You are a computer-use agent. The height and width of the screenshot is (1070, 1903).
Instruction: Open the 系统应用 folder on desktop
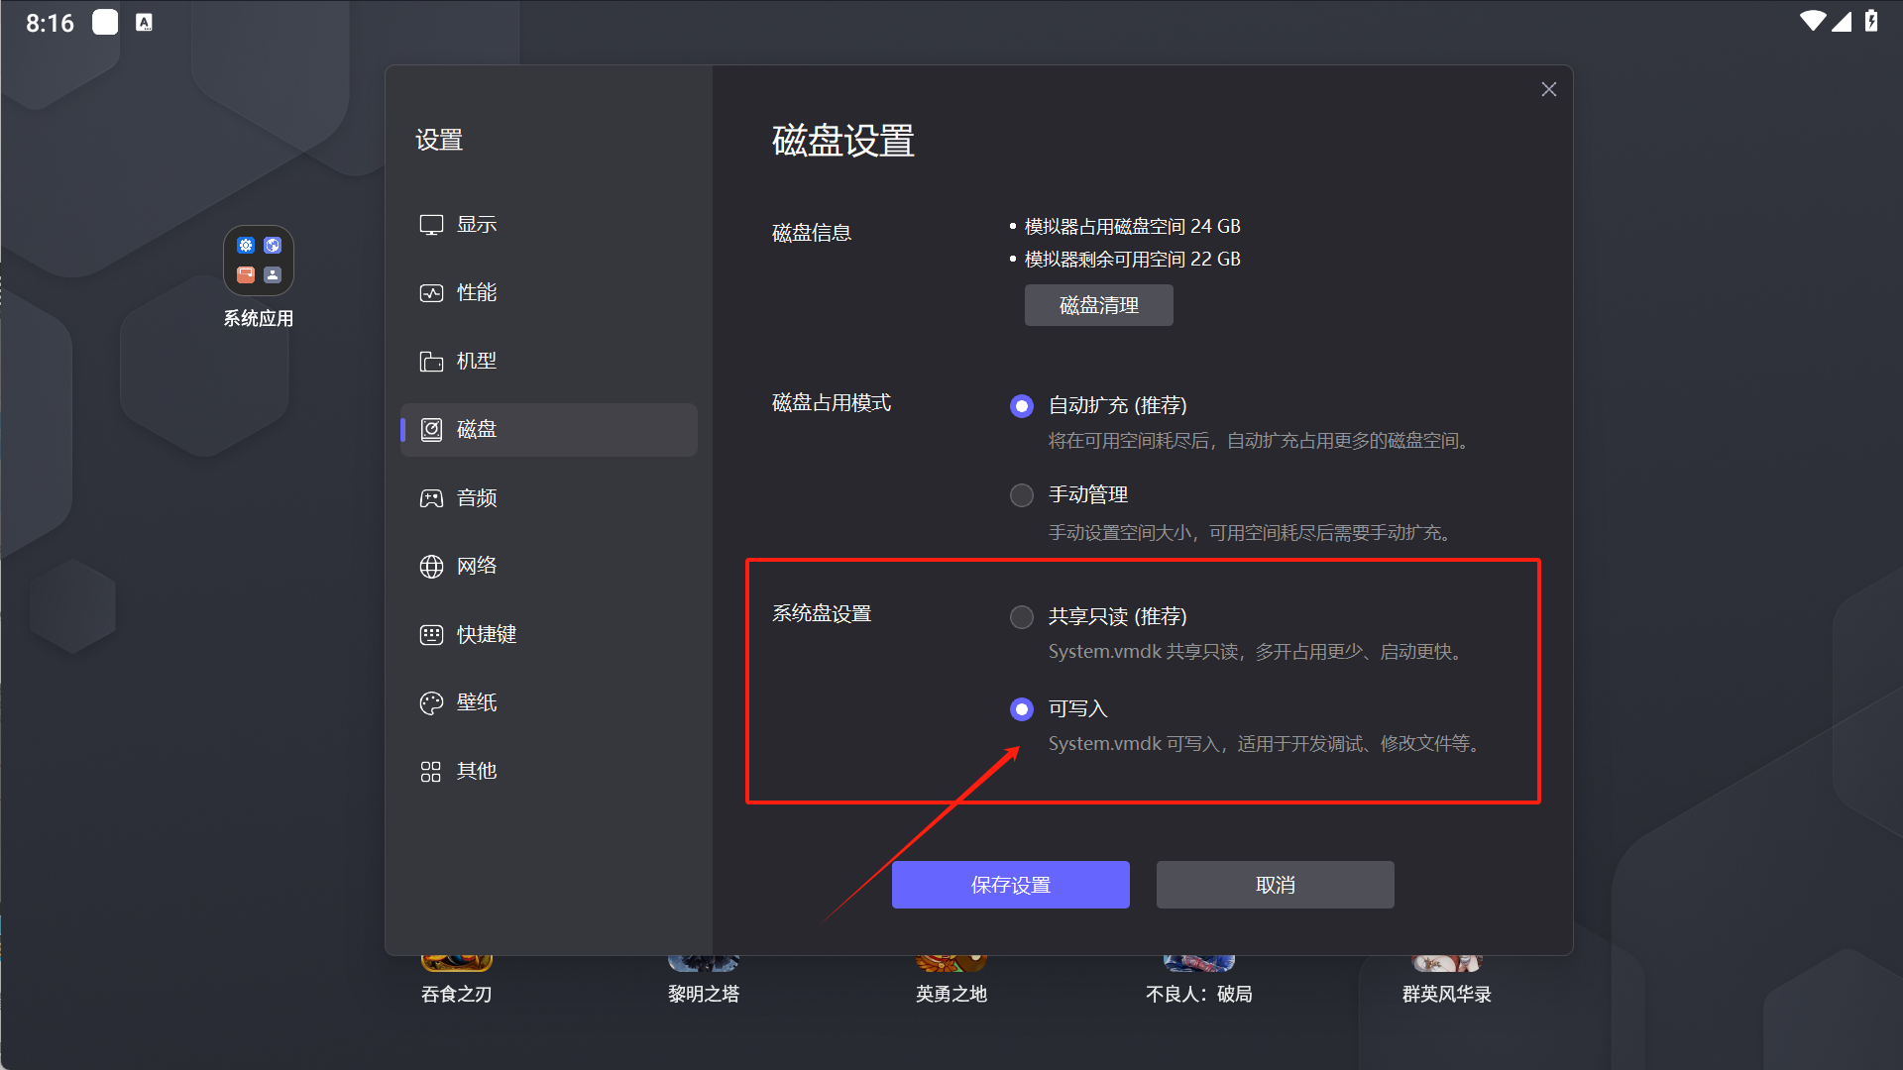click(259, 262)
